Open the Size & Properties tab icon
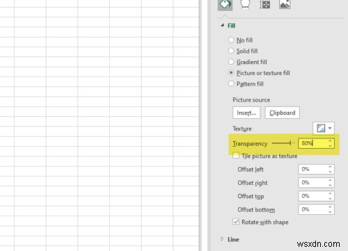348x251 pixels. coord(264,4)
